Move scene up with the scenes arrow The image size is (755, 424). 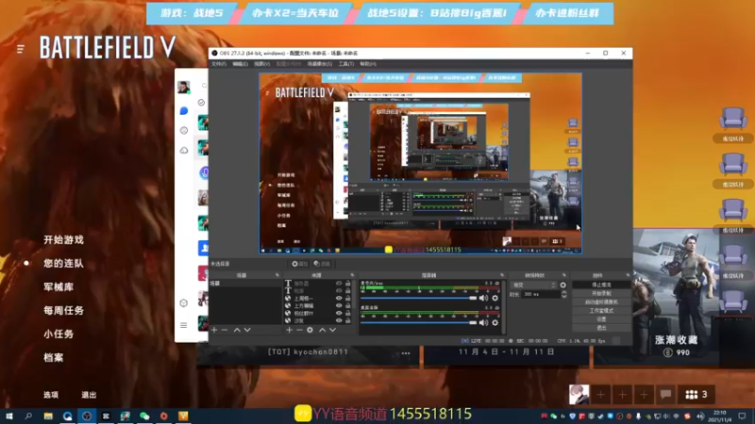(x=237, y=330)
